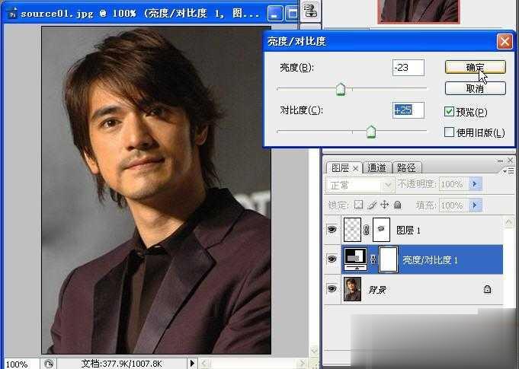The image size is (519, 369).
Task: Maximize the source01.jpg document window
Action: click(292, 14)
